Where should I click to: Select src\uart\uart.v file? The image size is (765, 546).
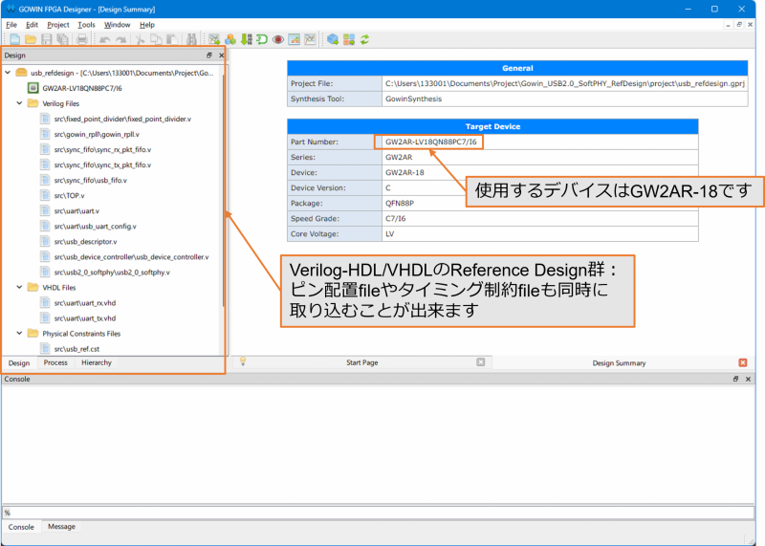(x=76, y=210)
